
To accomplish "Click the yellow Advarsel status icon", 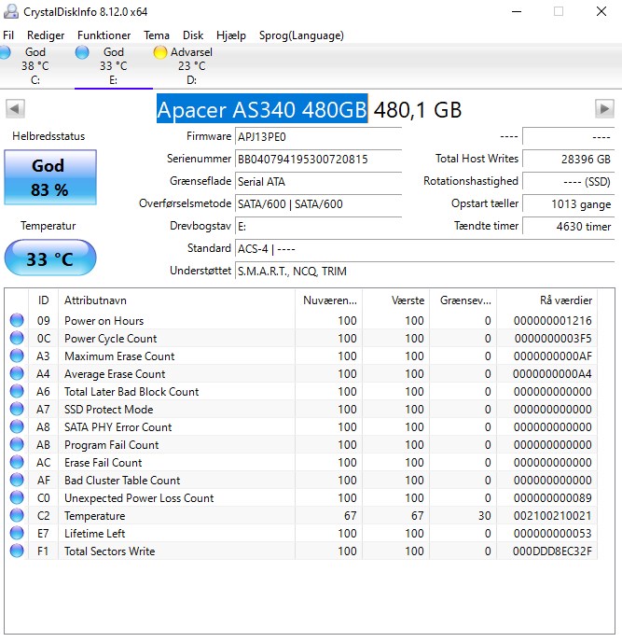I will [160, 52].
